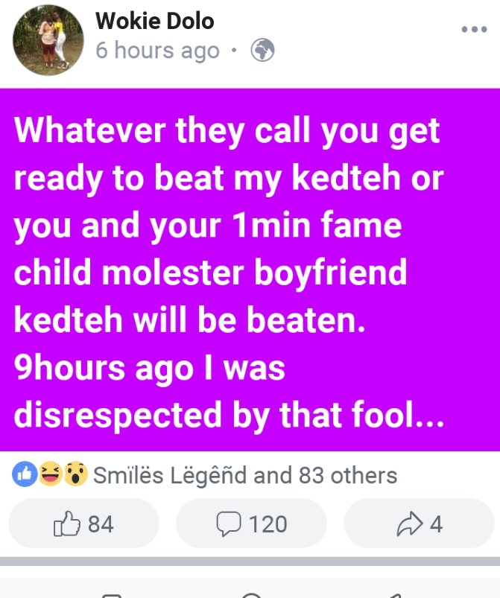The image size is (500, 598).
Task: Click the share arrow icon
Action: click(x=410, y=524)
